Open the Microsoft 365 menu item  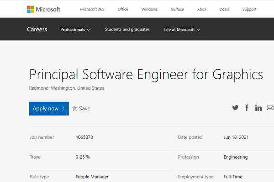pos(92,9)
